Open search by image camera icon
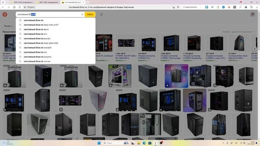260x146 pixels. [101, 15]
